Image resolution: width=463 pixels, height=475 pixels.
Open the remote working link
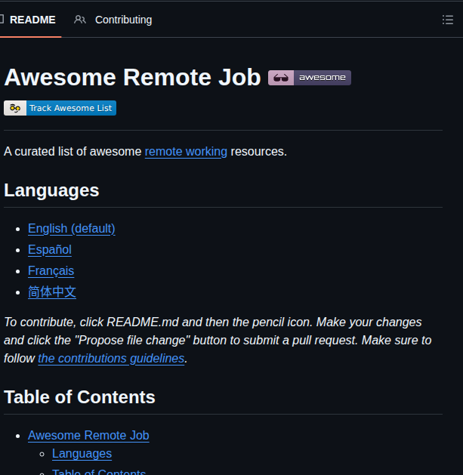coord(186,152)
